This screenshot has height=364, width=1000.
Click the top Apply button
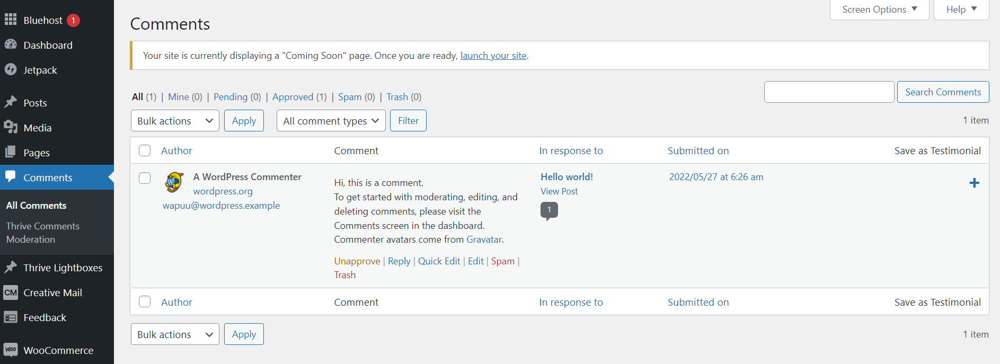[244, 121]
